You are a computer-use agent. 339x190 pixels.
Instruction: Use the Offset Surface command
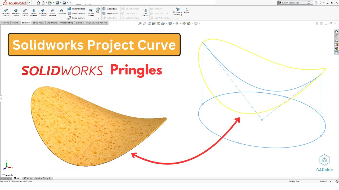tap(76, 13)
